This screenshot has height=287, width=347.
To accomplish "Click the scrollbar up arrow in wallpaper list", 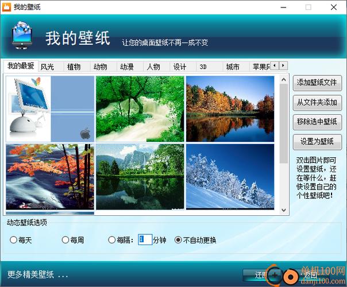I will click(x=284, y=80).
